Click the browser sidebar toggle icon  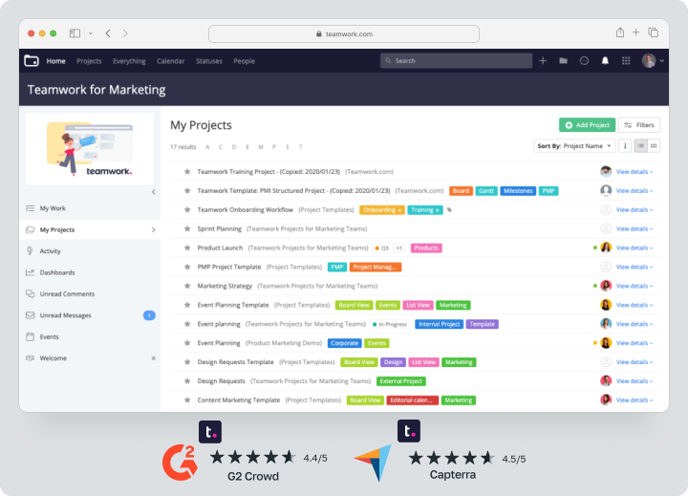(75, 33)
